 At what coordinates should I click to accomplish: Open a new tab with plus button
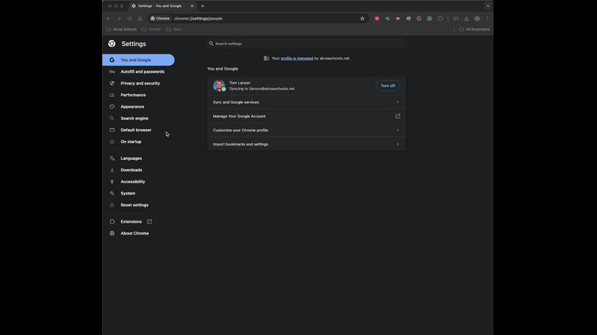pyautogui.click(x=203, y=6)
